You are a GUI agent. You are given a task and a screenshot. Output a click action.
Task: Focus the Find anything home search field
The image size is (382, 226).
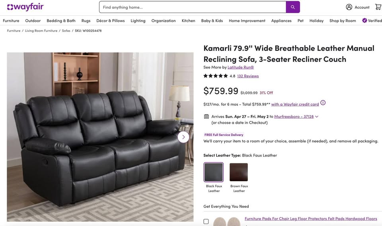point(193,7)
